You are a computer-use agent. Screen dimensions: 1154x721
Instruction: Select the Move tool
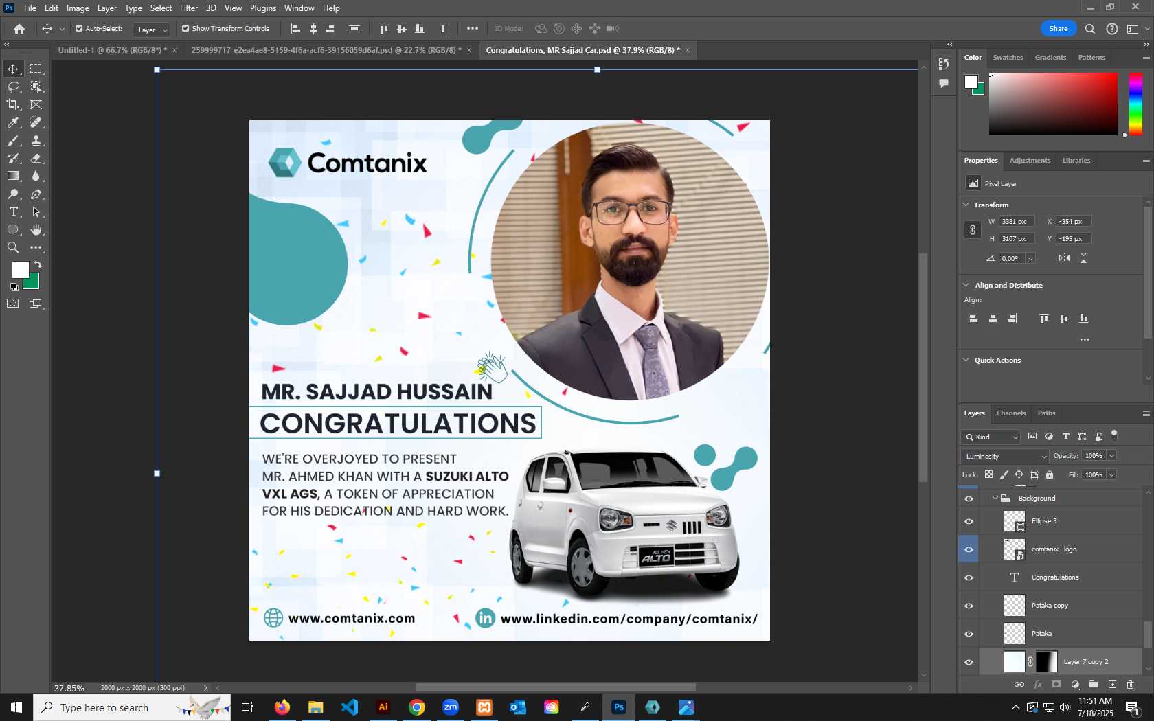click(13, 69)
